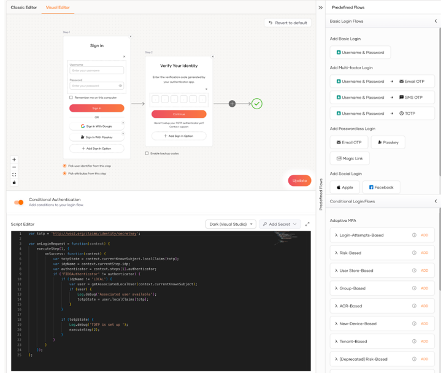This screenshot has width=441, height=373.
Task: Add Apple social login
Action: [345, 188]
